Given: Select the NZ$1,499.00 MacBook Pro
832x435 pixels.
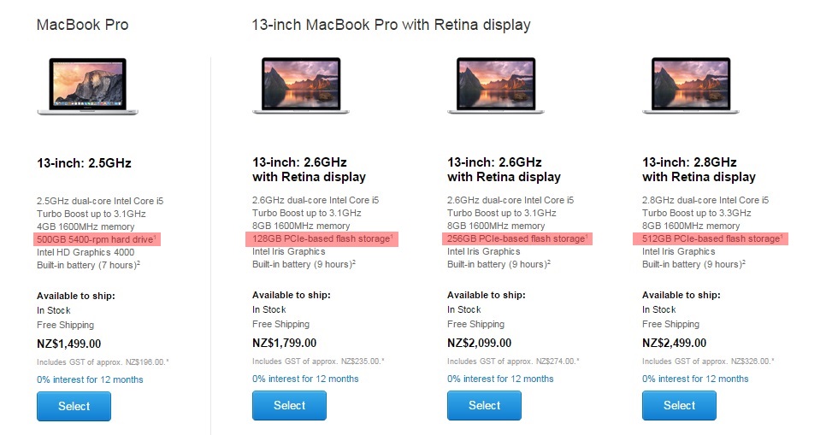Looking at the screenshot, I should point(74,406).
